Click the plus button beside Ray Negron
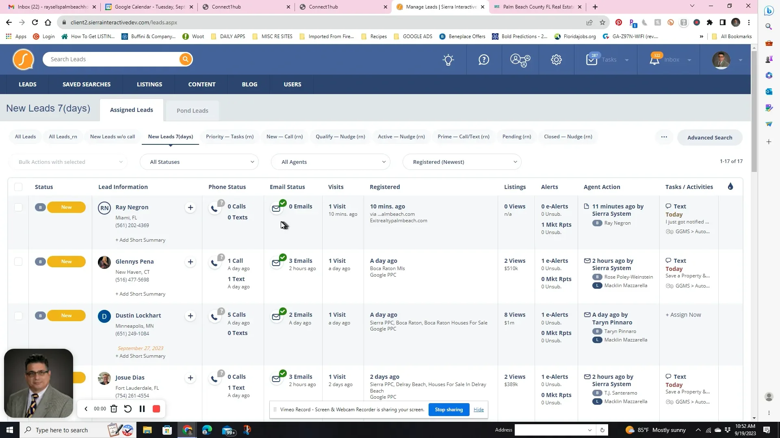 coord(190,208)
